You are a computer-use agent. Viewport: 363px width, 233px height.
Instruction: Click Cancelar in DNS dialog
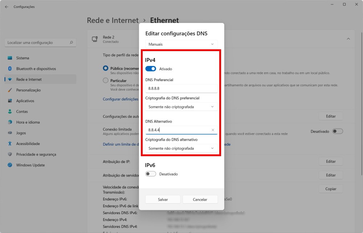pyautogui.click(x=200, y=200)
